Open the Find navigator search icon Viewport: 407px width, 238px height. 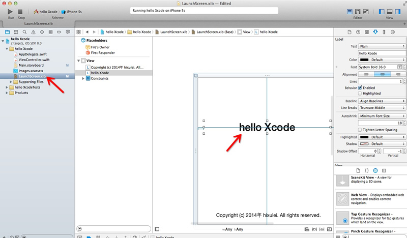24,32
